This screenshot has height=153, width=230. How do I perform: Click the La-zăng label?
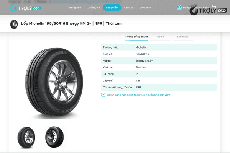point(108,74)
